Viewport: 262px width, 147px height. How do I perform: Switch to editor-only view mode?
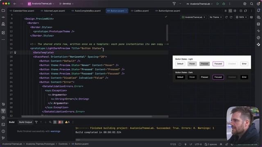(x=226, y=11)
